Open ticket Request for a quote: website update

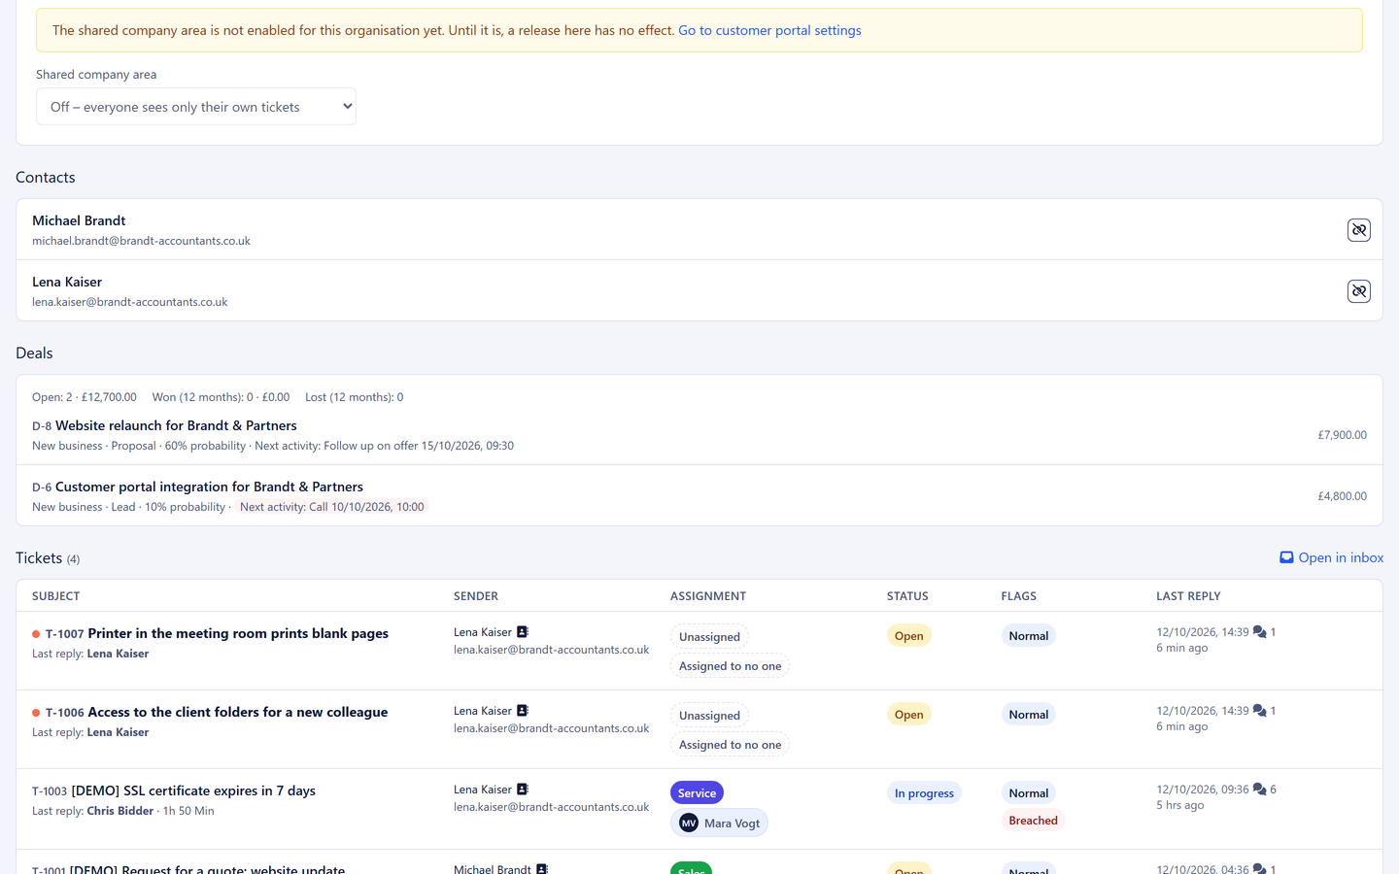coord(208,868)
